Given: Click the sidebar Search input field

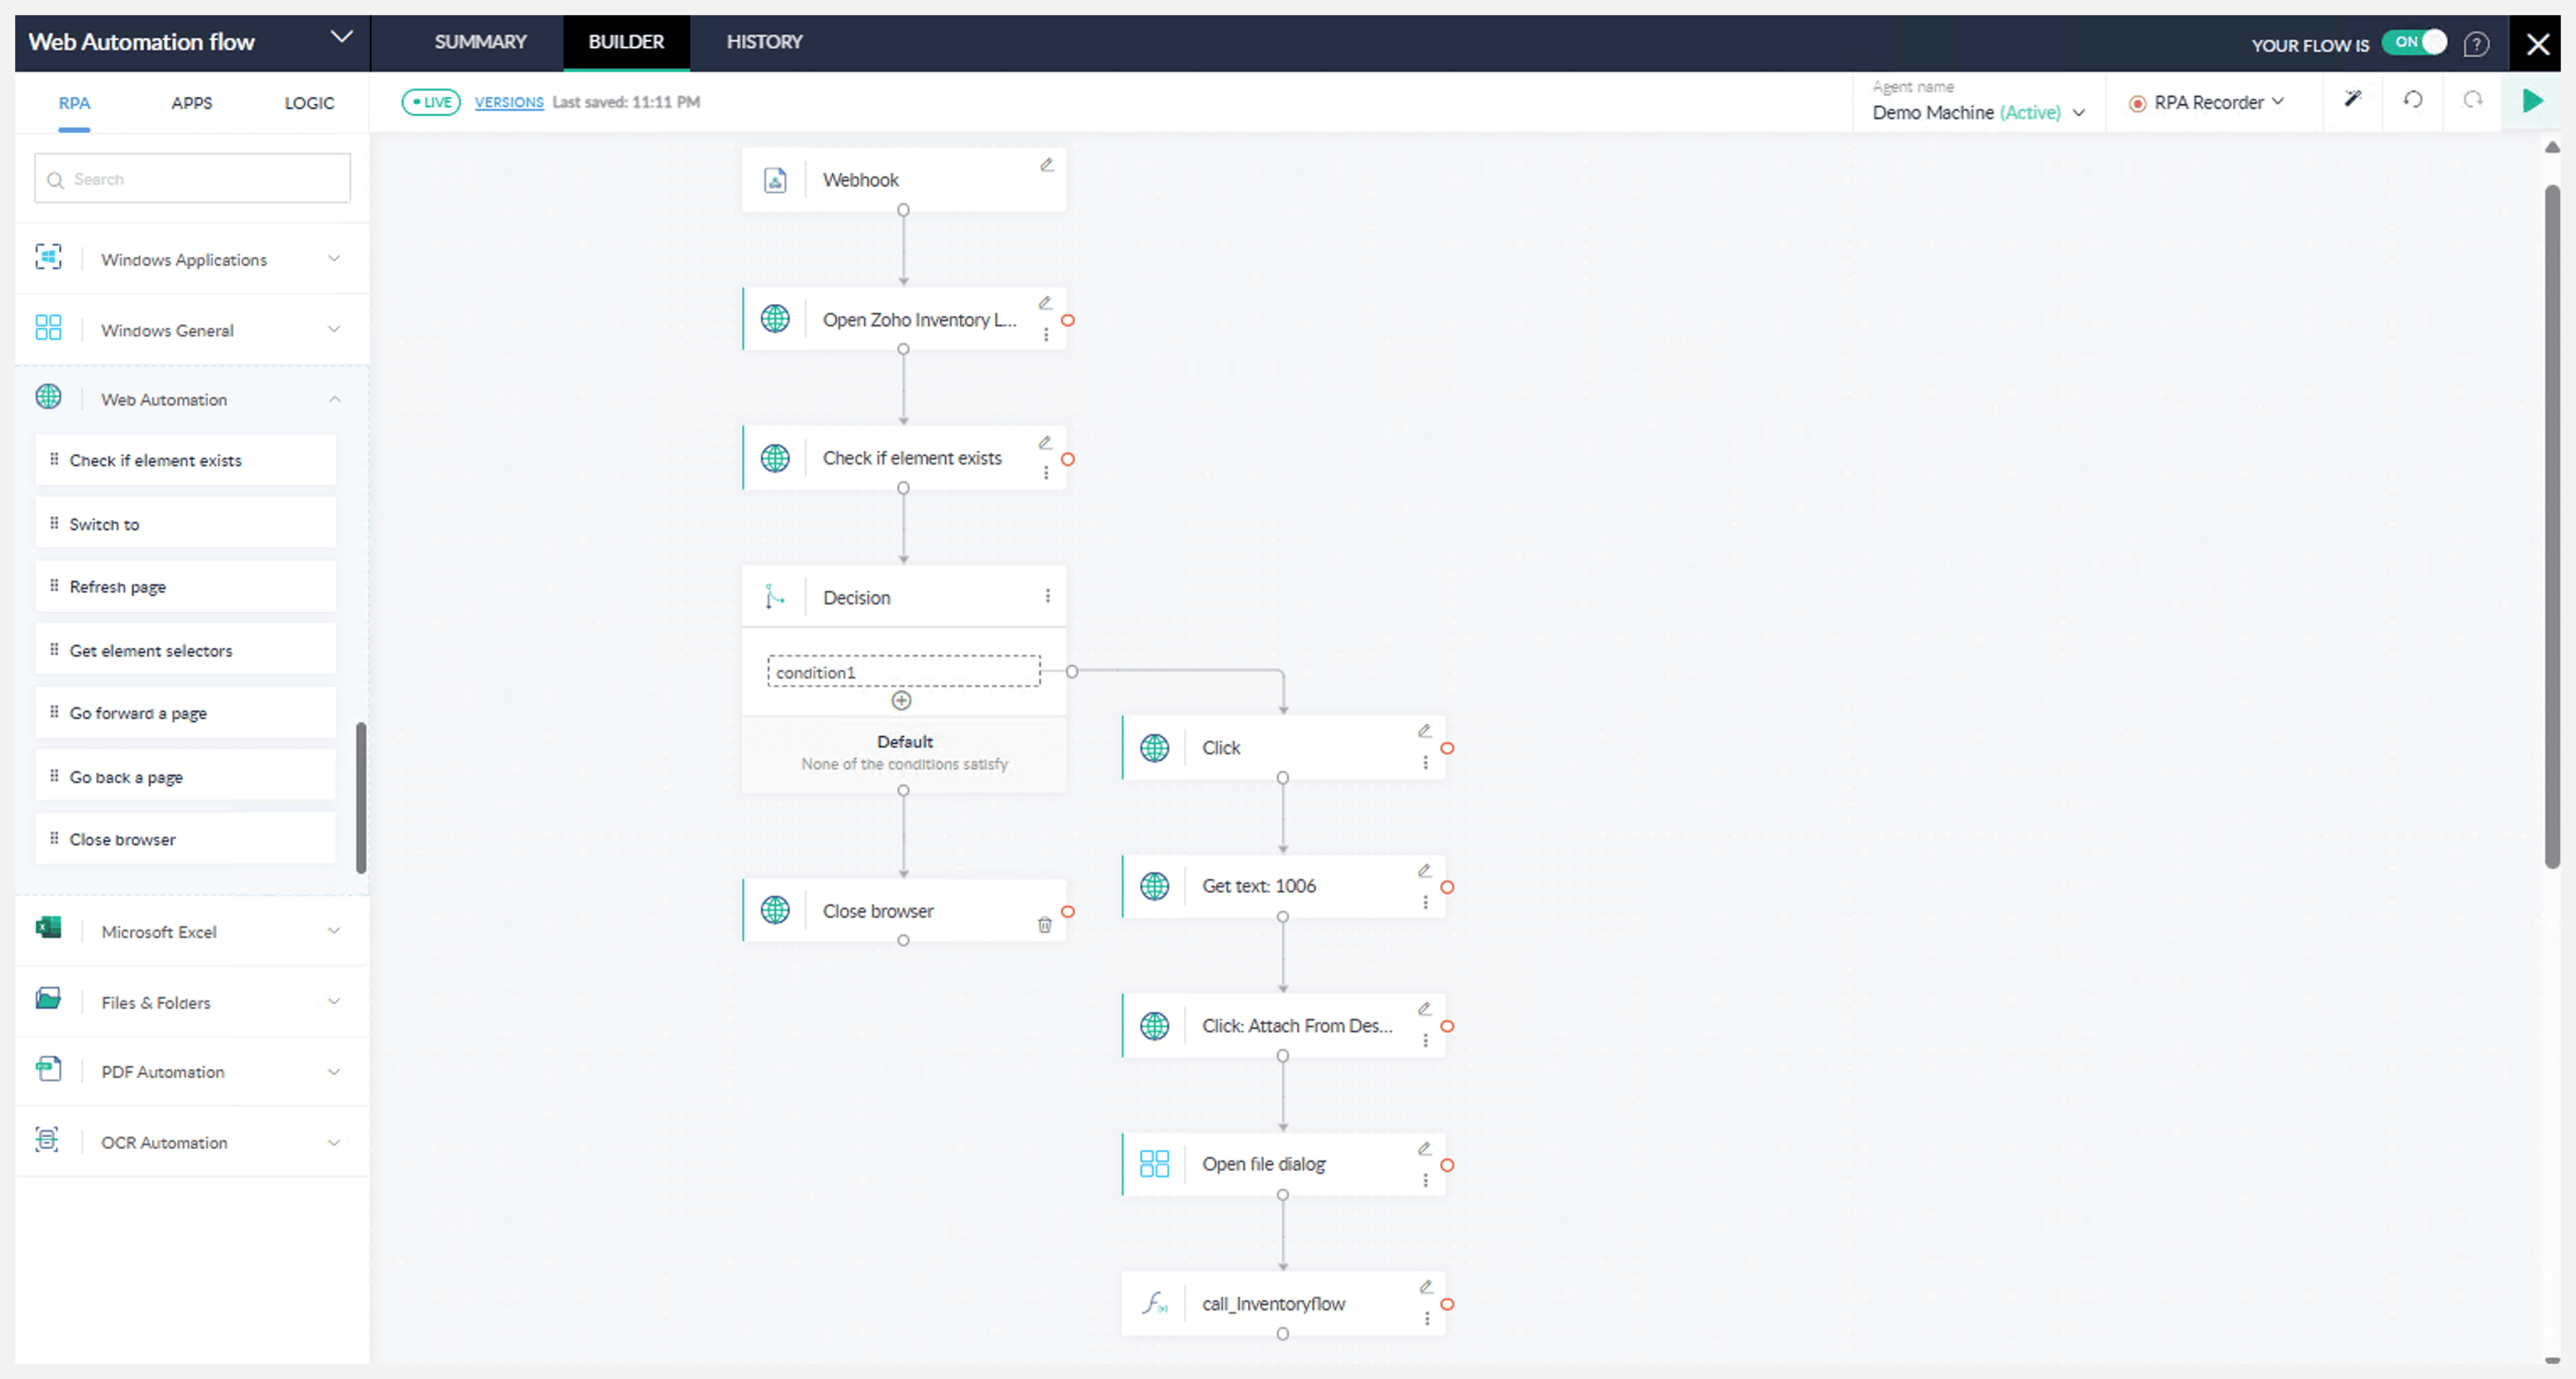Looking at the screenshot, I should tap(193, 179).
